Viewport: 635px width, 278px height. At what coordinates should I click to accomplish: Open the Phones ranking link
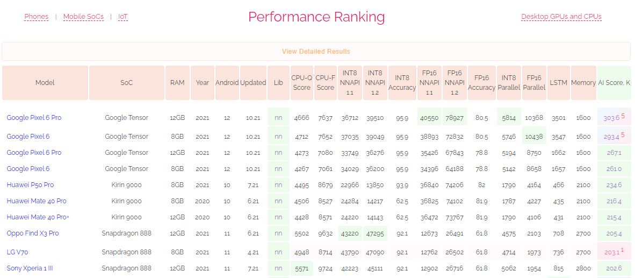click(x=37, y=17)
